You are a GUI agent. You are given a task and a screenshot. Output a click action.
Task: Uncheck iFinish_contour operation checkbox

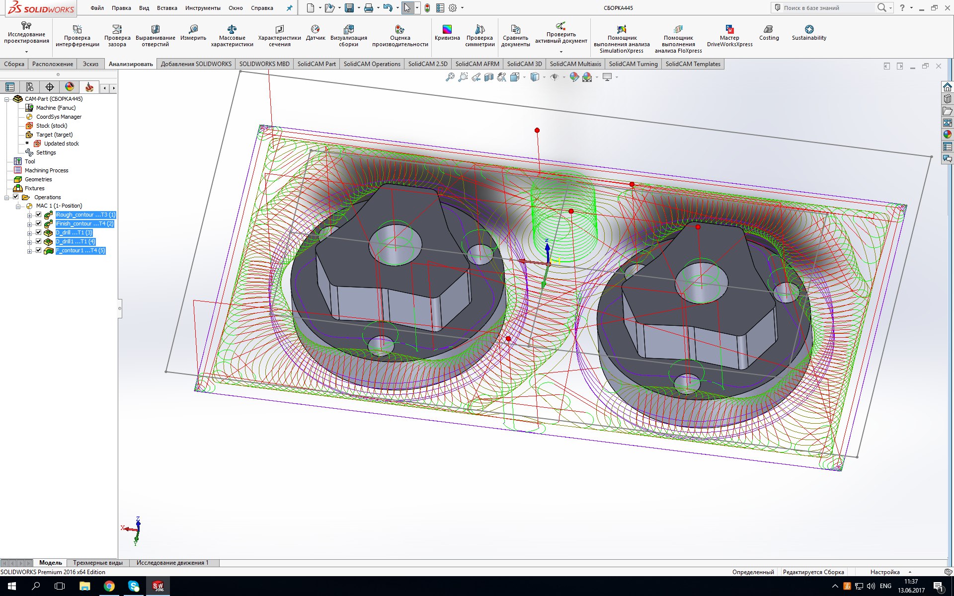click(x=38, y=223)
